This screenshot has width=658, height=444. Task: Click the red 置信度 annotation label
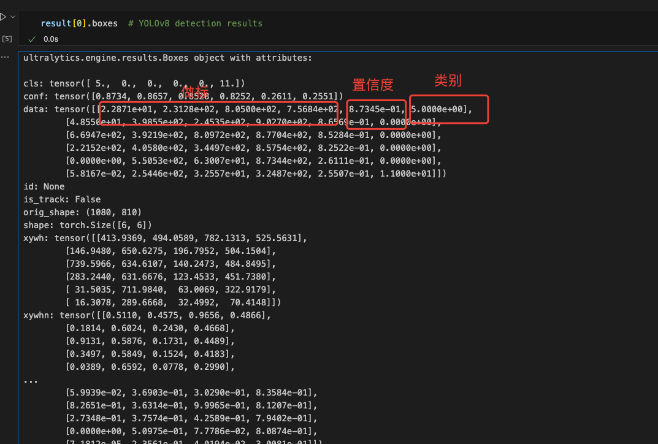[372, 85]
